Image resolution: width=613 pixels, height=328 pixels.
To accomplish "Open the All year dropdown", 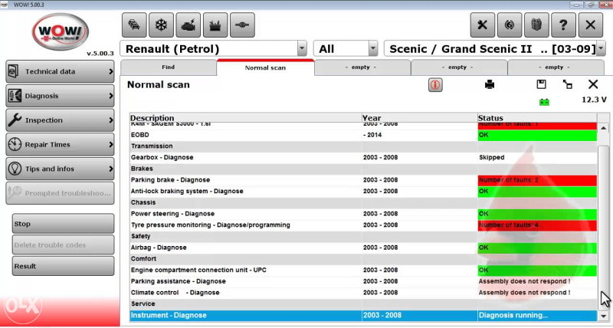I will click(373, 48).
